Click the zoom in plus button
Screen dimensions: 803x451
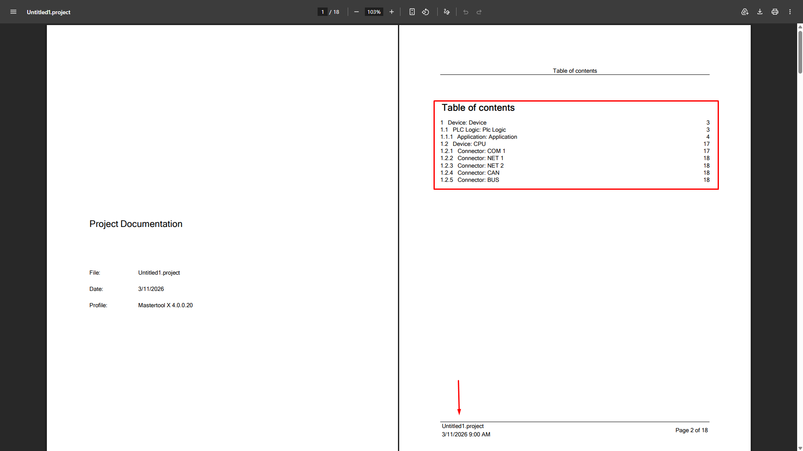click(x=392, y=12)
